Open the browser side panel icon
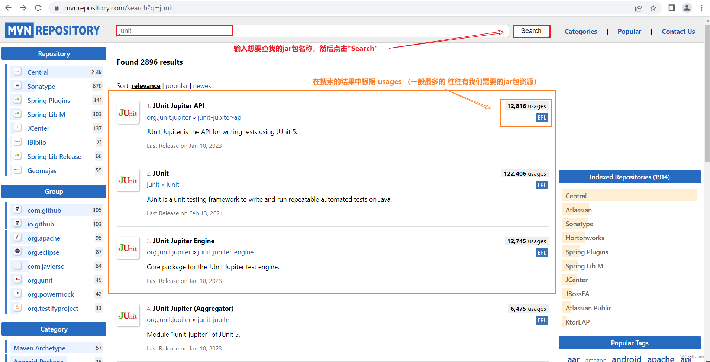The width and height of the screenshot is (710, 362). (672, 8)
